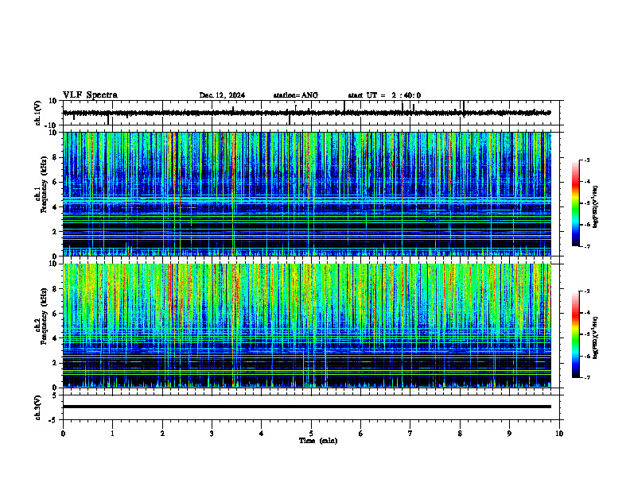Click the "-7" tick on ch.2 color bar
Image resolution: width=630 pixels, height=486 pixels.
[x=587, y=377]
